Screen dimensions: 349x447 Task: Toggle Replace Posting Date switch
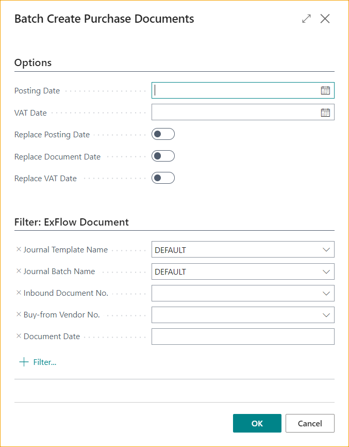(163, 134)
